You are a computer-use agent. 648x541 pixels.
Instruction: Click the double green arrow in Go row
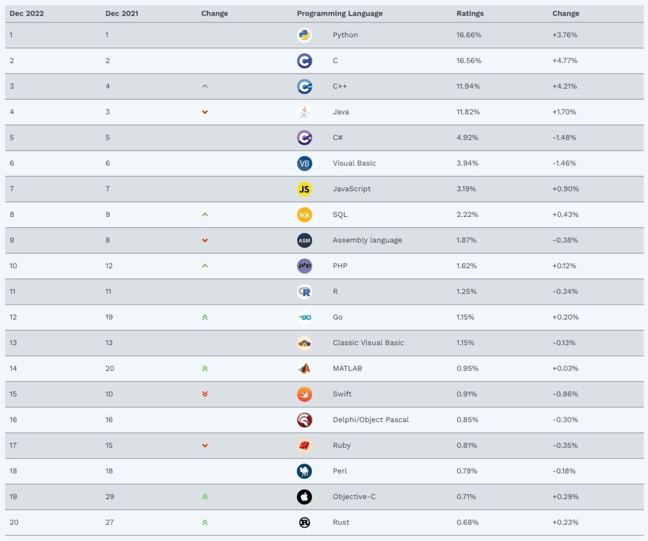[x=205, y=317]
